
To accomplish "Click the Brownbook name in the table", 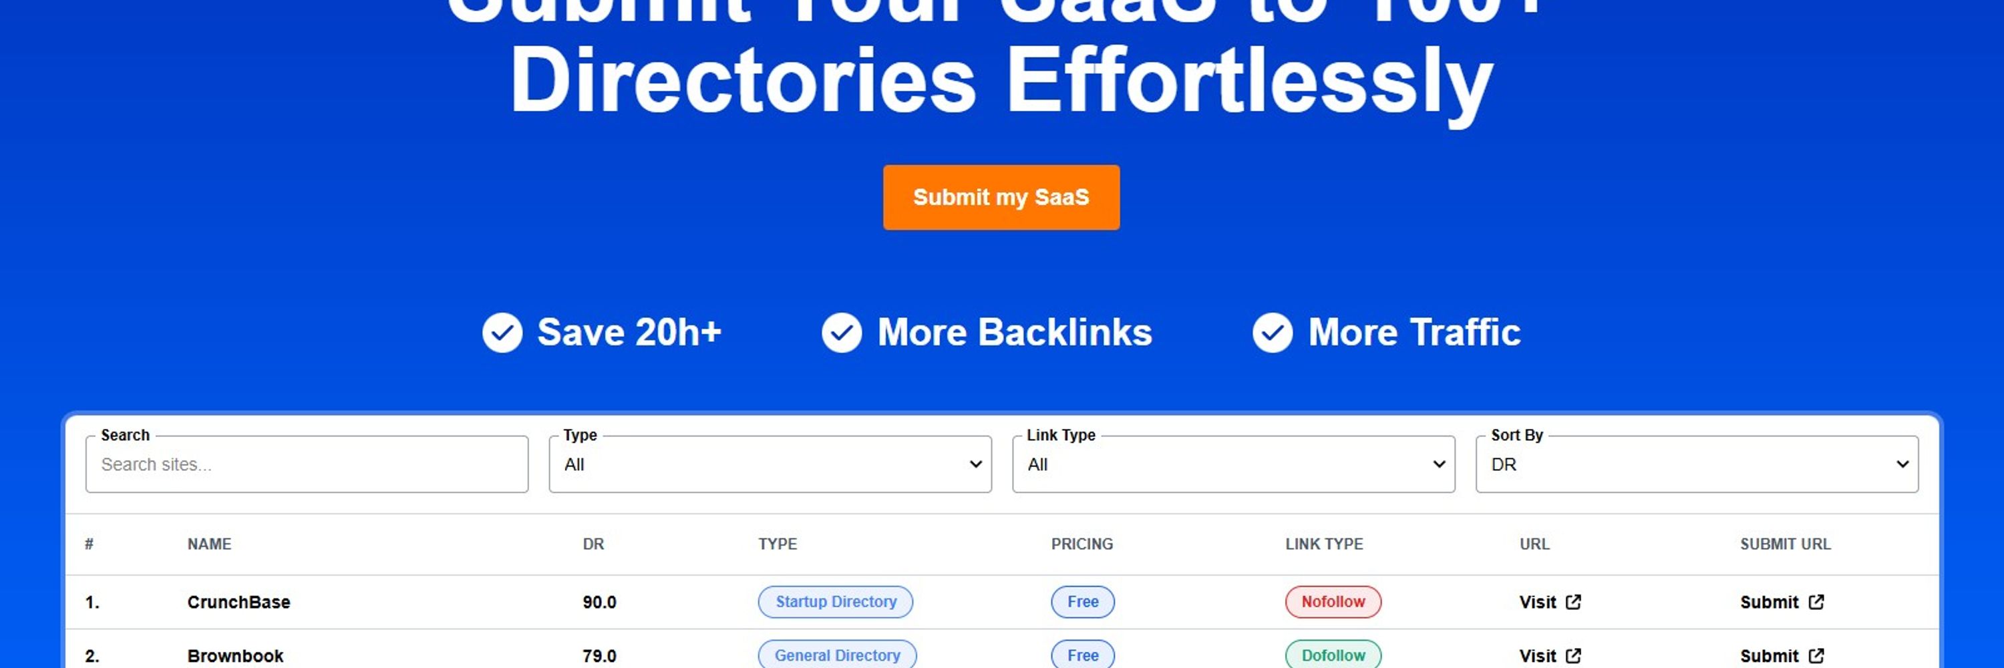I will pos(235,655).
